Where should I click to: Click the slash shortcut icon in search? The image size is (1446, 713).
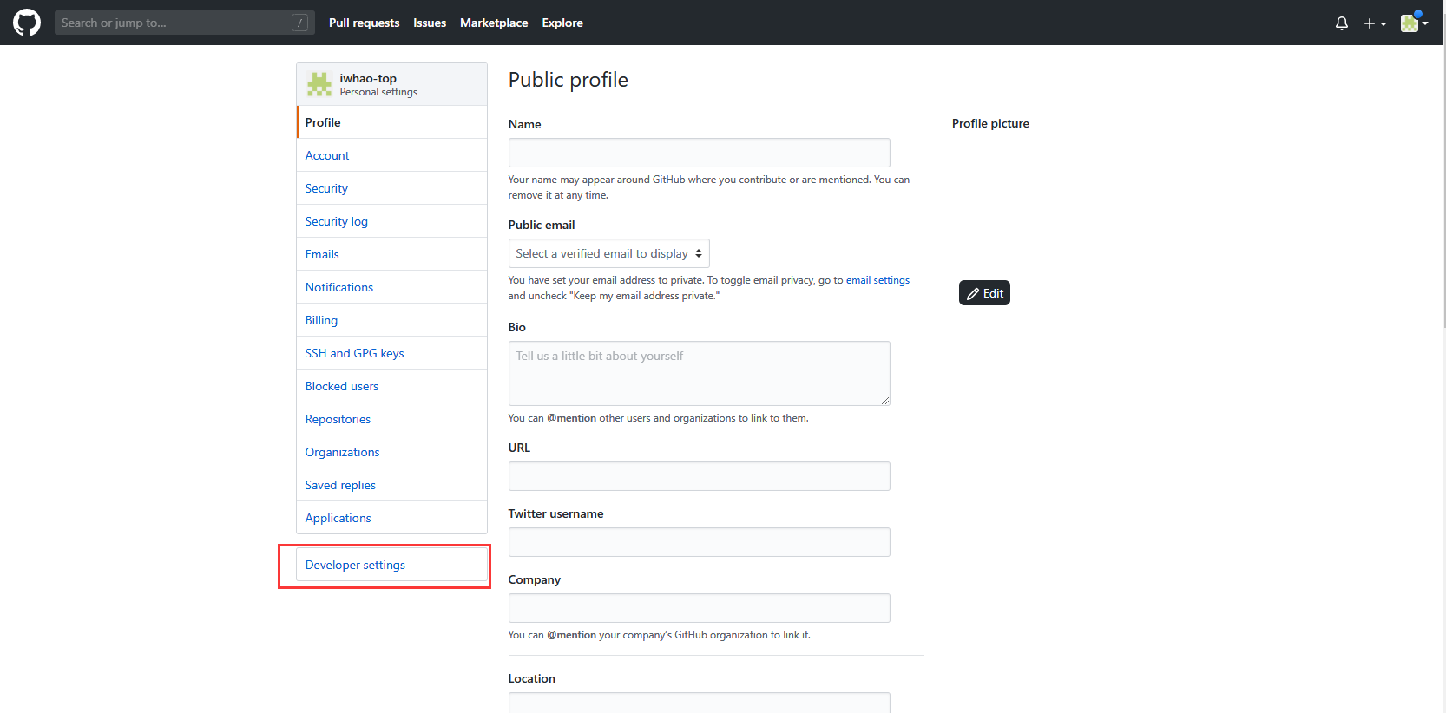(x=299, y=23)
